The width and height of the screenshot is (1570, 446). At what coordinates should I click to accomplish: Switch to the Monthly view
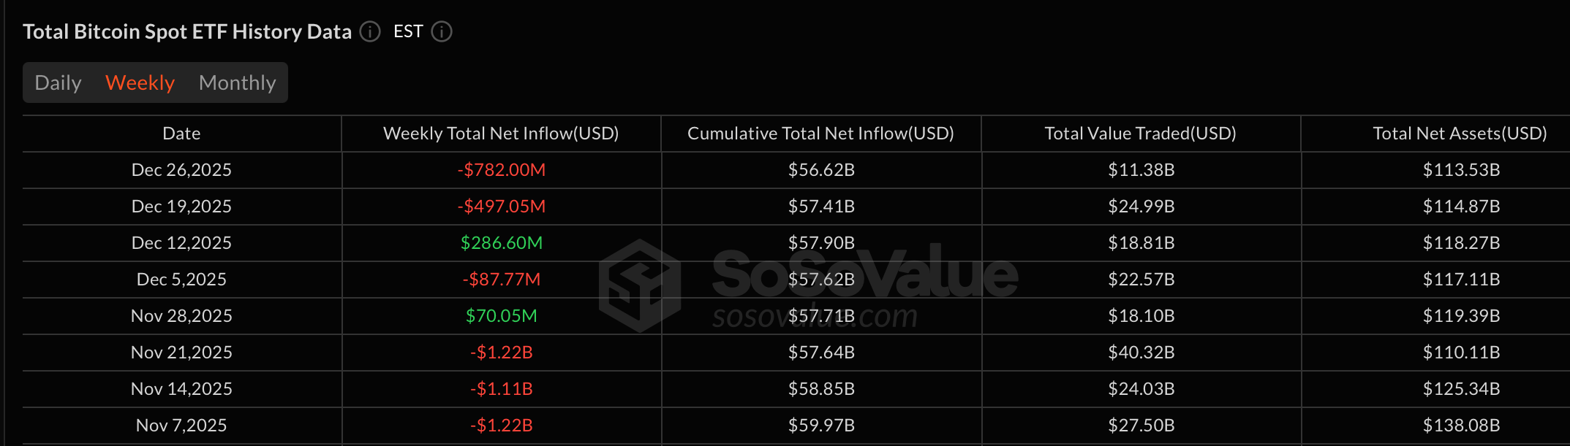(237, 82)
